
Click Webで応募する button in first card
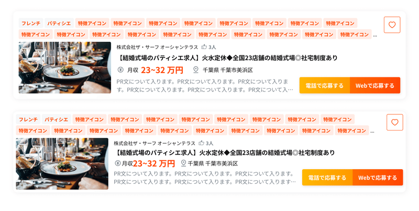(375, 86)
